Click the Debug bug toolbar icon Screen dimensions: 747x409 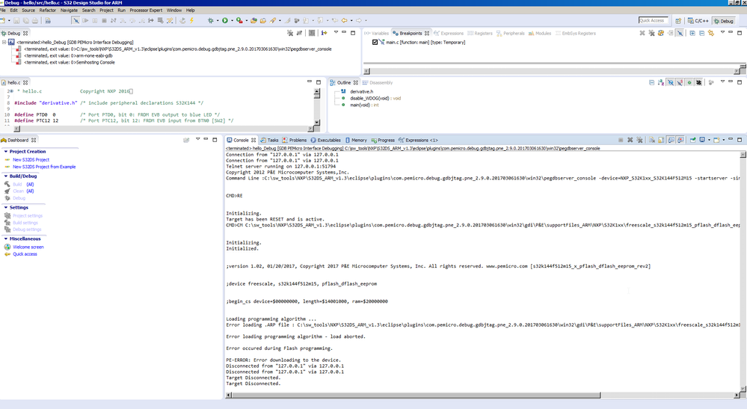click(x=211, y=20)
